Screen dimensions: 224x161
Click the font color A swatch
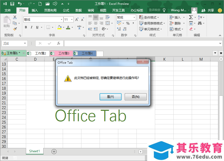pyautogui.click(x=68, y=27)
